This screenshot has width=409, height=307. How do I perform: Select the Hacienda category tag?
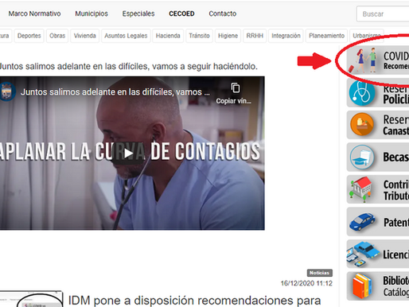click(x=168, y=36)
